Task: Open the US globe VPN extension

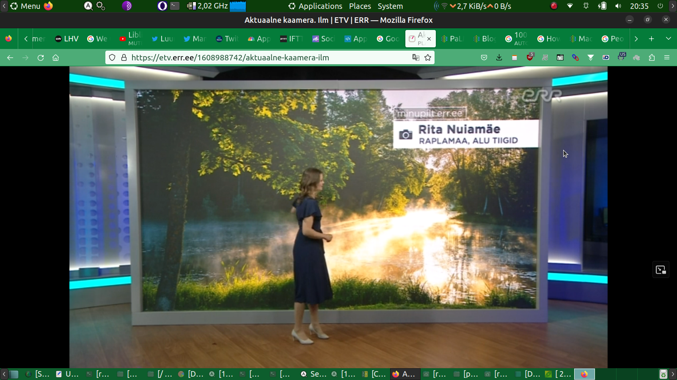Action: pyautogui.click(x=621, y=57)
